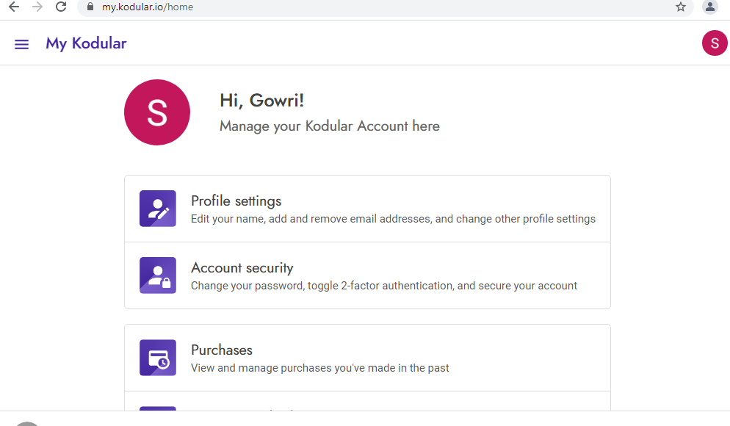
Task: Click the Account security lock-person icon
Action: coord(158,275)
